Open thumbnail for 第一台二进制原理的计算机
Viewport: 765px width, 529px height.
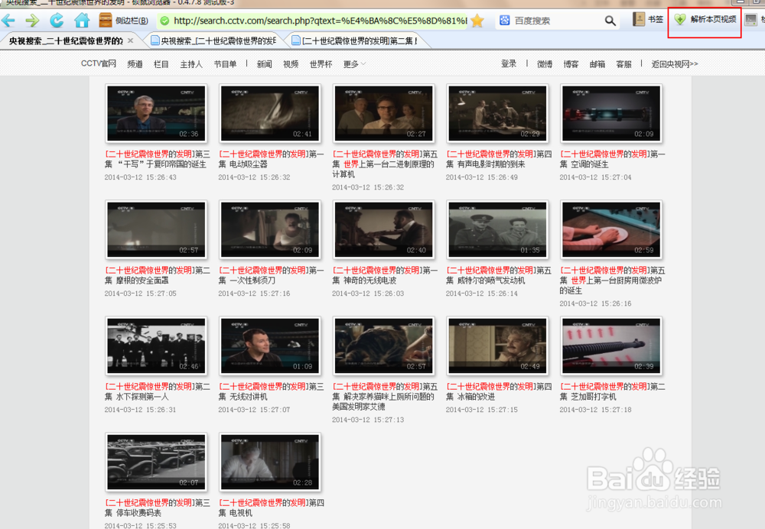click(x=384, y=114)
